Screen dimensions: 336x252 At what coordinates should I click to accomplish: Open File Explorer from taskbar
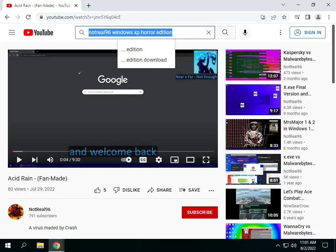click(x=40, y=245)
